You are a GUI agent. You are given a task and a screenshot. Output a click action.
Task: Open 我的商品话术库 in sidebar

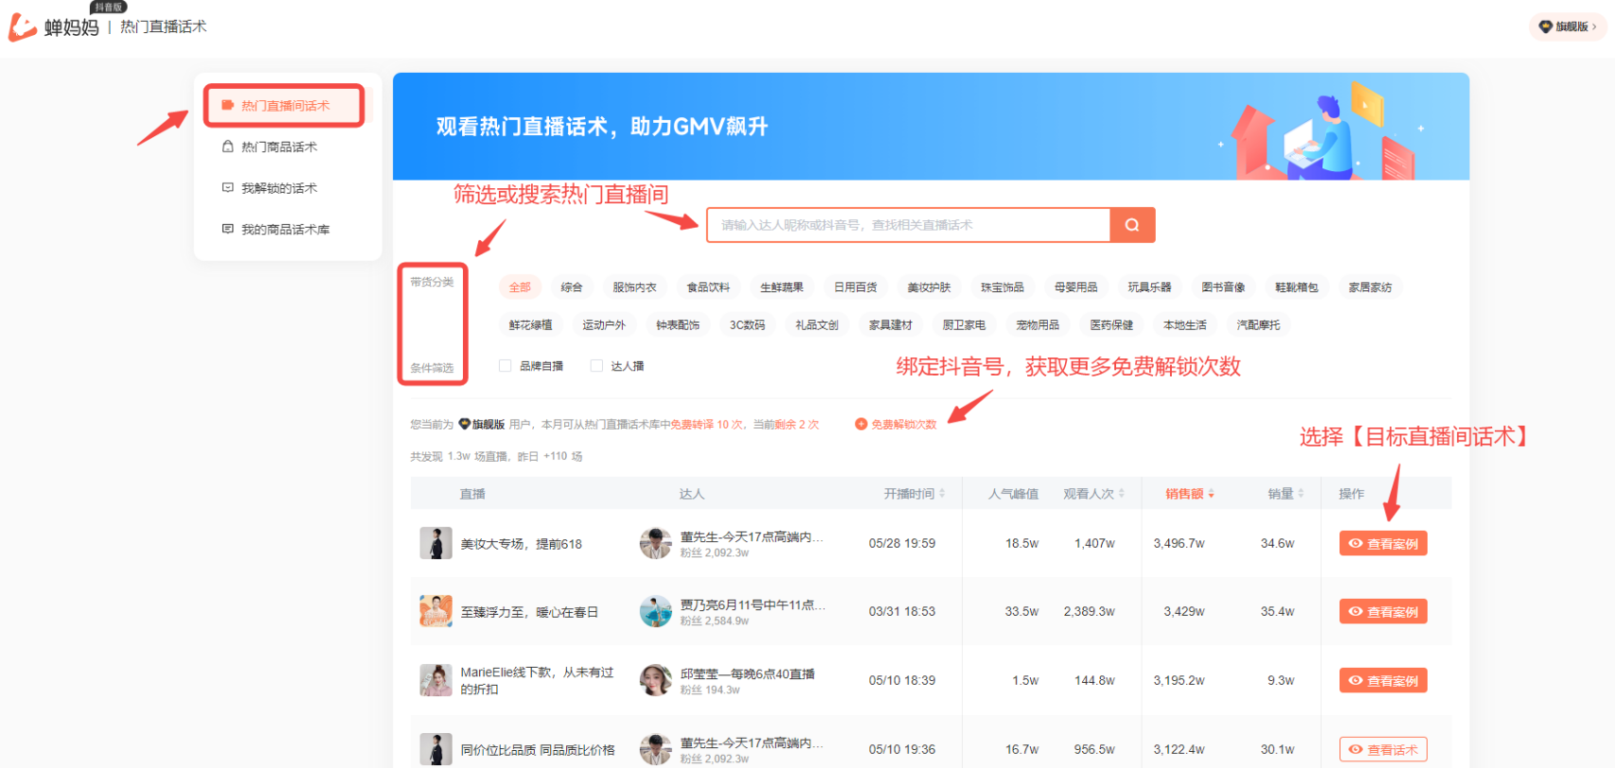coord(285,229)
